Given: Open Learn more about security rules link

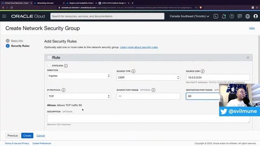Looking at the screenshot, I should click(x=139, y=47).
